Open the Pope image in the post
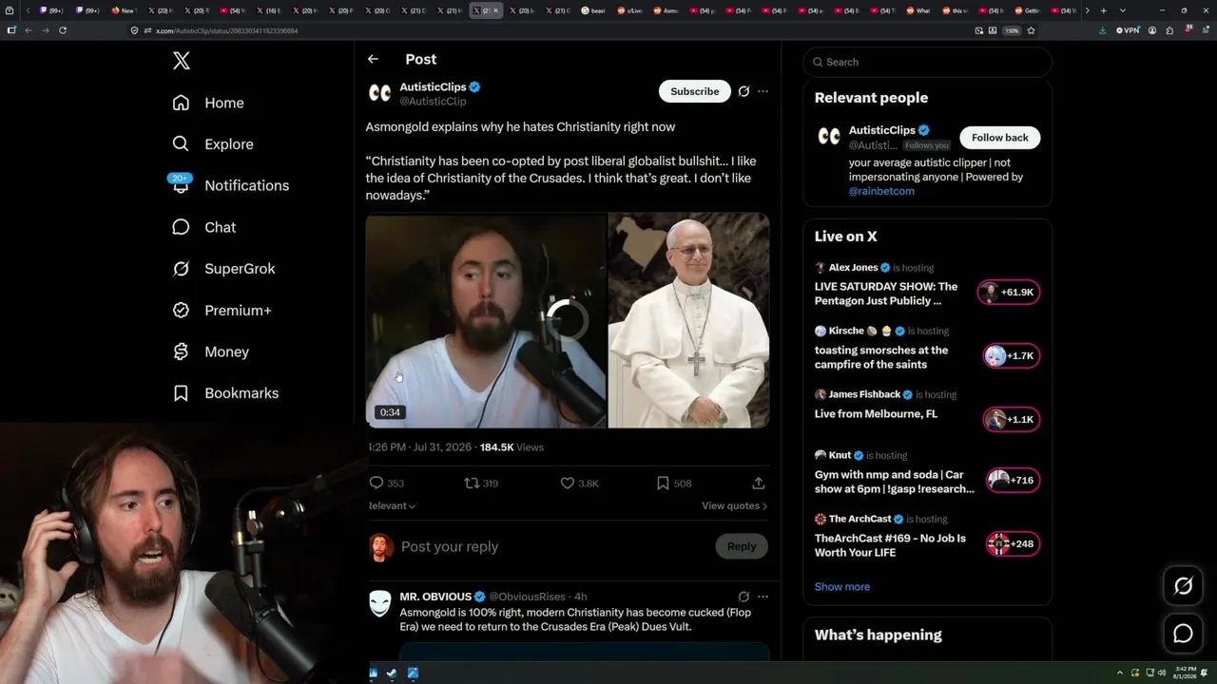 [x=689, y=320]
